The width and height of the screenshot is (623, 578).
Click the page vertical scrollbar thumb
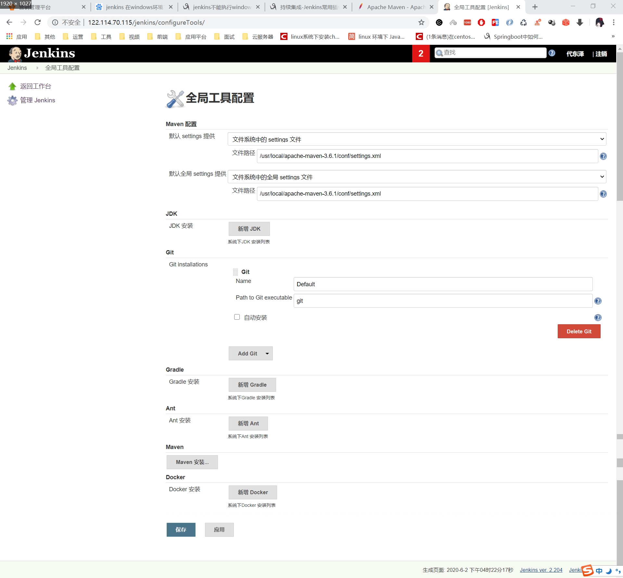tap(619, 127)
